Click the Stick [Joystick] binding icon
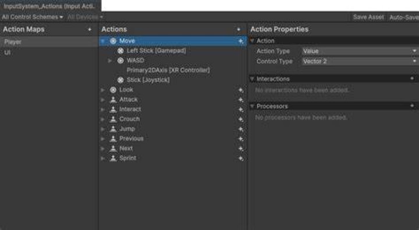The image size is (419, 230). coord(121,80)
